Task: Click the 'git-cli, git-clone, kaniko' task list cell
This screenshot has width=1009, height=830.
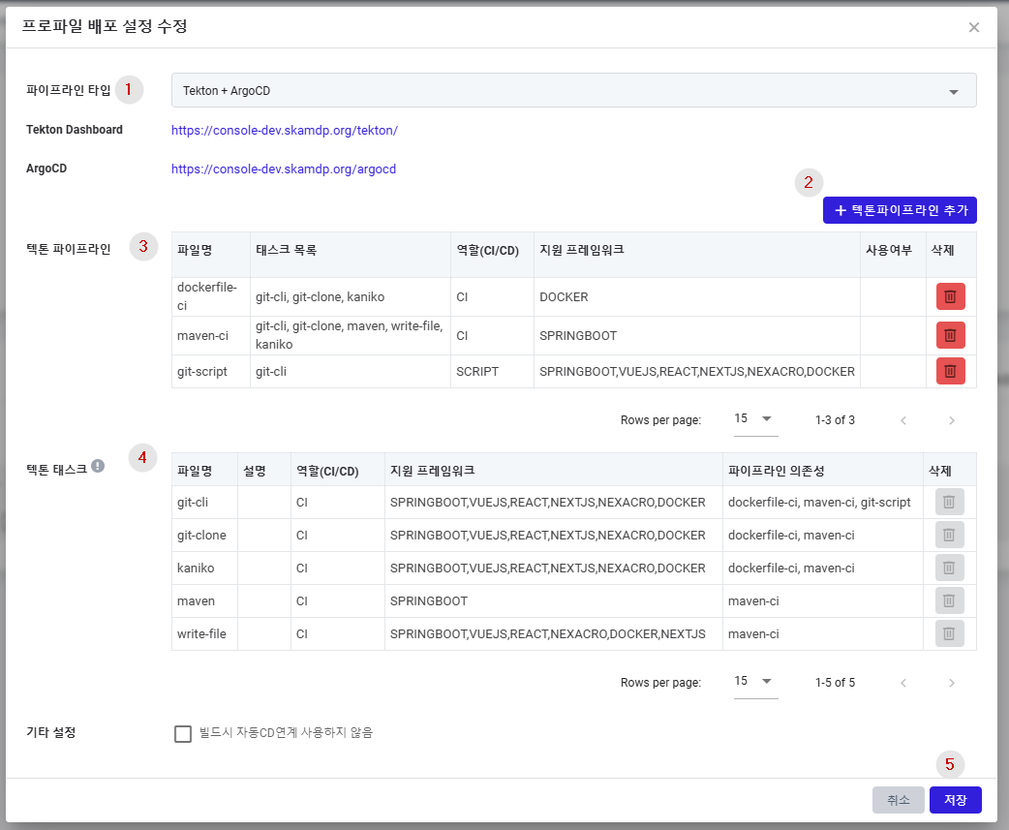Action: click(351, 296)
